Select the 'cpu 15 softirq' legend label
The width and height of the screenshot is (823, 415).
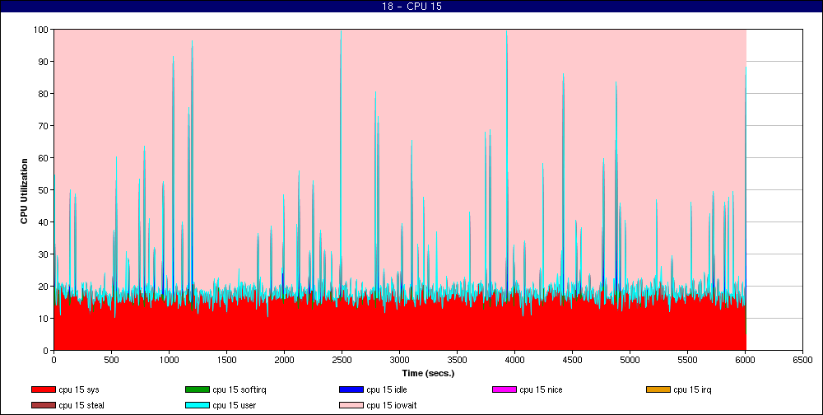click(x=239, y=389)
